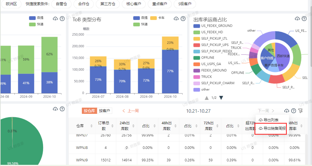
Task: Open help icon of 出库承运商占比 chart
Action: pyautogui.click(x=304, y=19)
